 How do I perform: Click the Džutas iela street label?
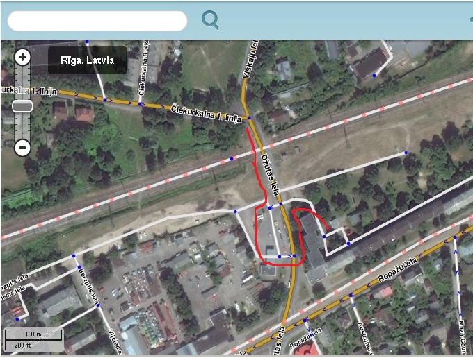[x=271, y=175]
